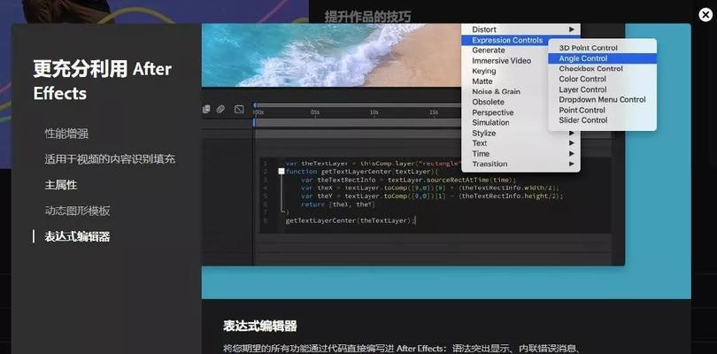Open the Transition submenu arrow
This screenshot has width=717, height=354.
coord(572,164)
